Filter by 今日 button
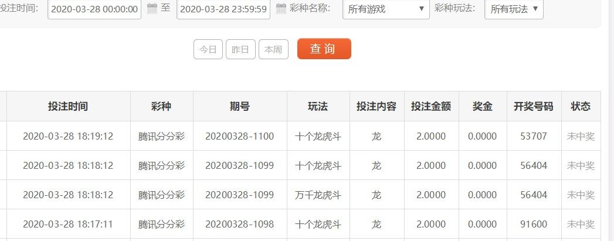 tap(208, 49)
